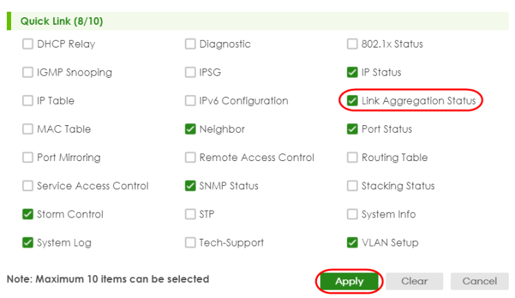Enable IPv6 Configuration quick link
The height and width of the screenshot is (298, 515).
click(190, 100)
